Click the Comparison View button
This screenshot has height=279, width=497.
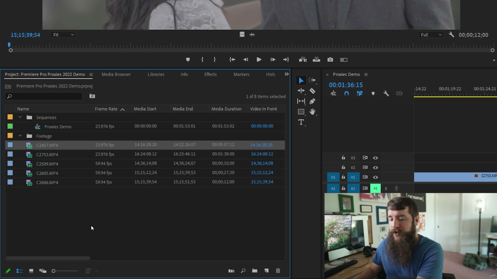[344, 60]
